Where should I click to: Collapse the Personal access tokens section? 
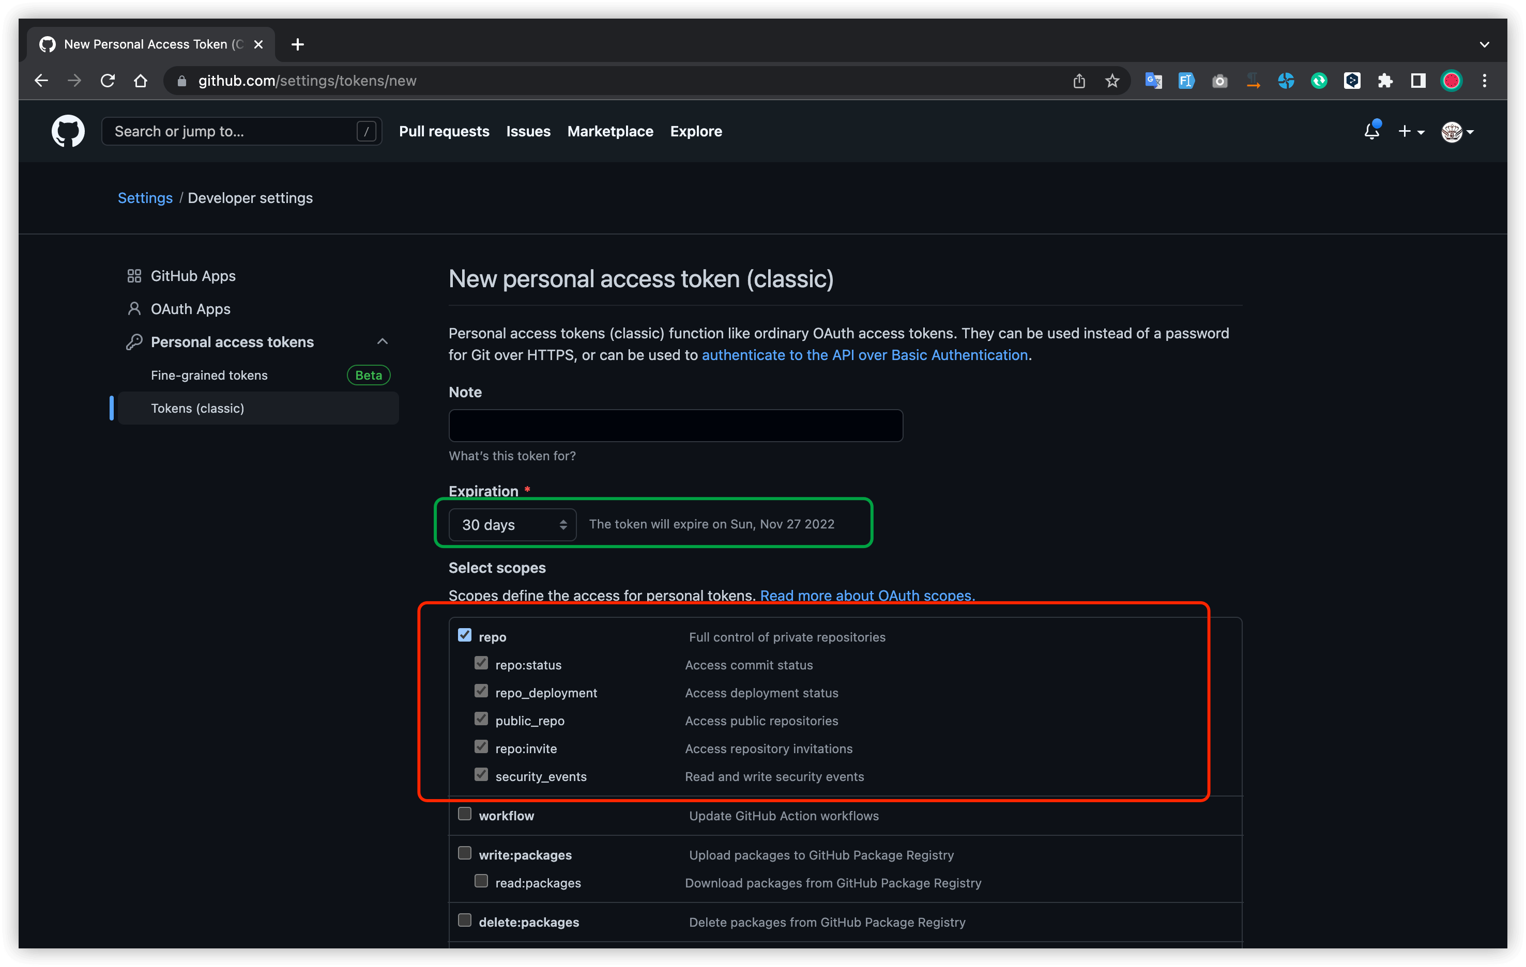click(x=382, y=342)
